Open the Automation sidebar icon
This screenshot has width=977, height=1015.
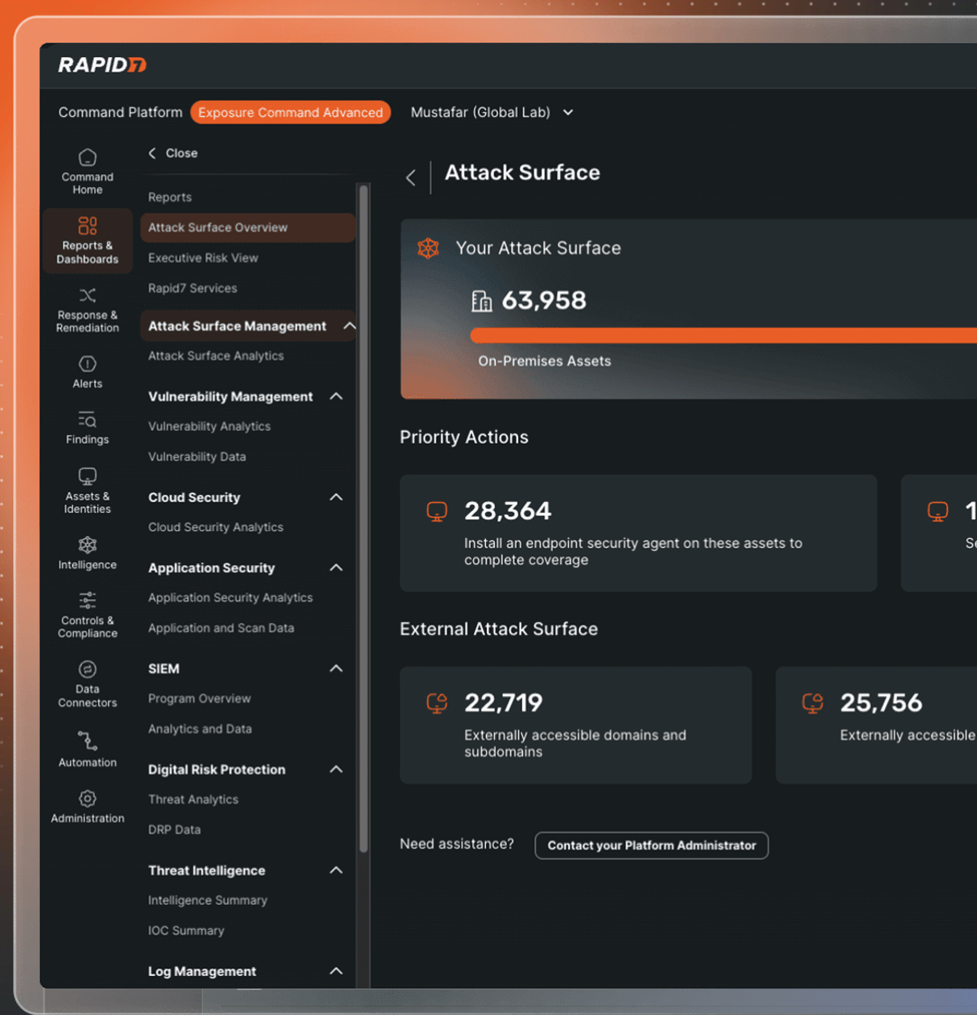click(87, 750)
